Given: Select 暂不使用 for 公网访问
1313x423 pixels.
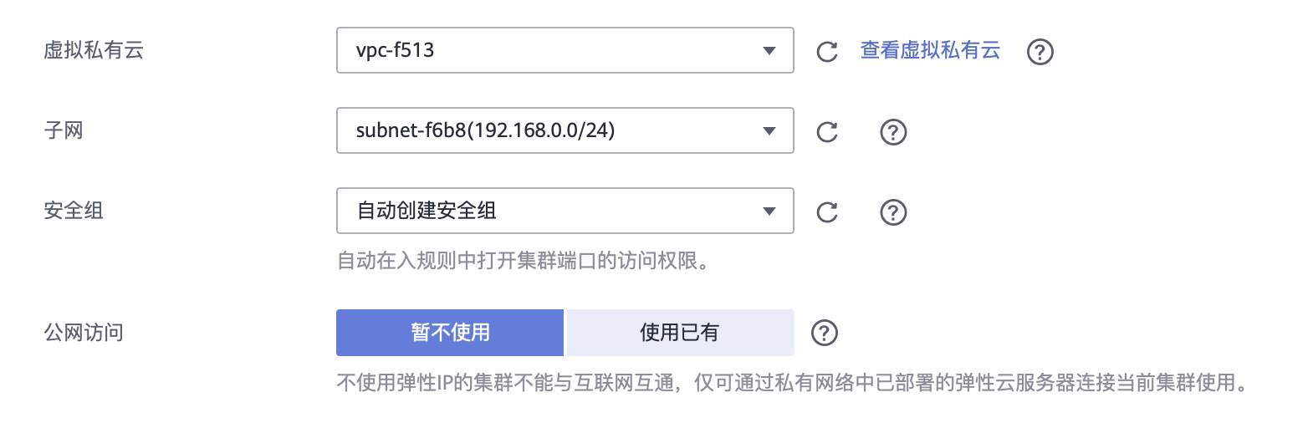Looking at the screenshot, I should (450, 333).
